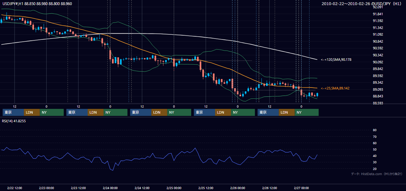The height and width of the screenshot is (191, 406).
Task: Click the 2/23 12:00 date label
Action: pos(78,188)
